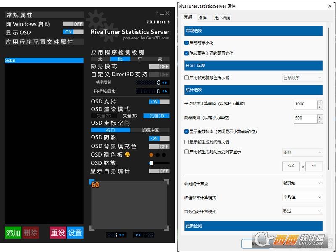Image resolution: width=336 pixels, height=252 pixels.
Task: Pick the orange OSD palette color
Action: click(x=151, y=155)
